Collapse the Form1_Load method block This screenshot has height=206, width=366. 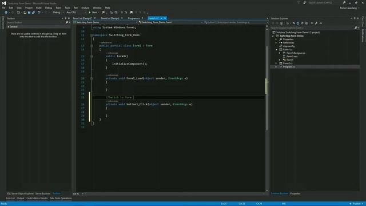(x=91, y=78)
